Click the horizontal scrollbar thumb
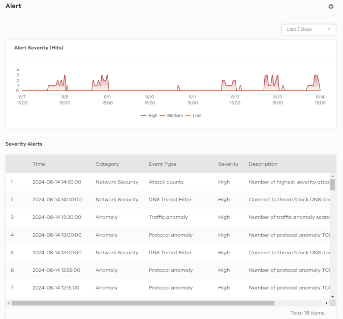 (x=143, y=303)
